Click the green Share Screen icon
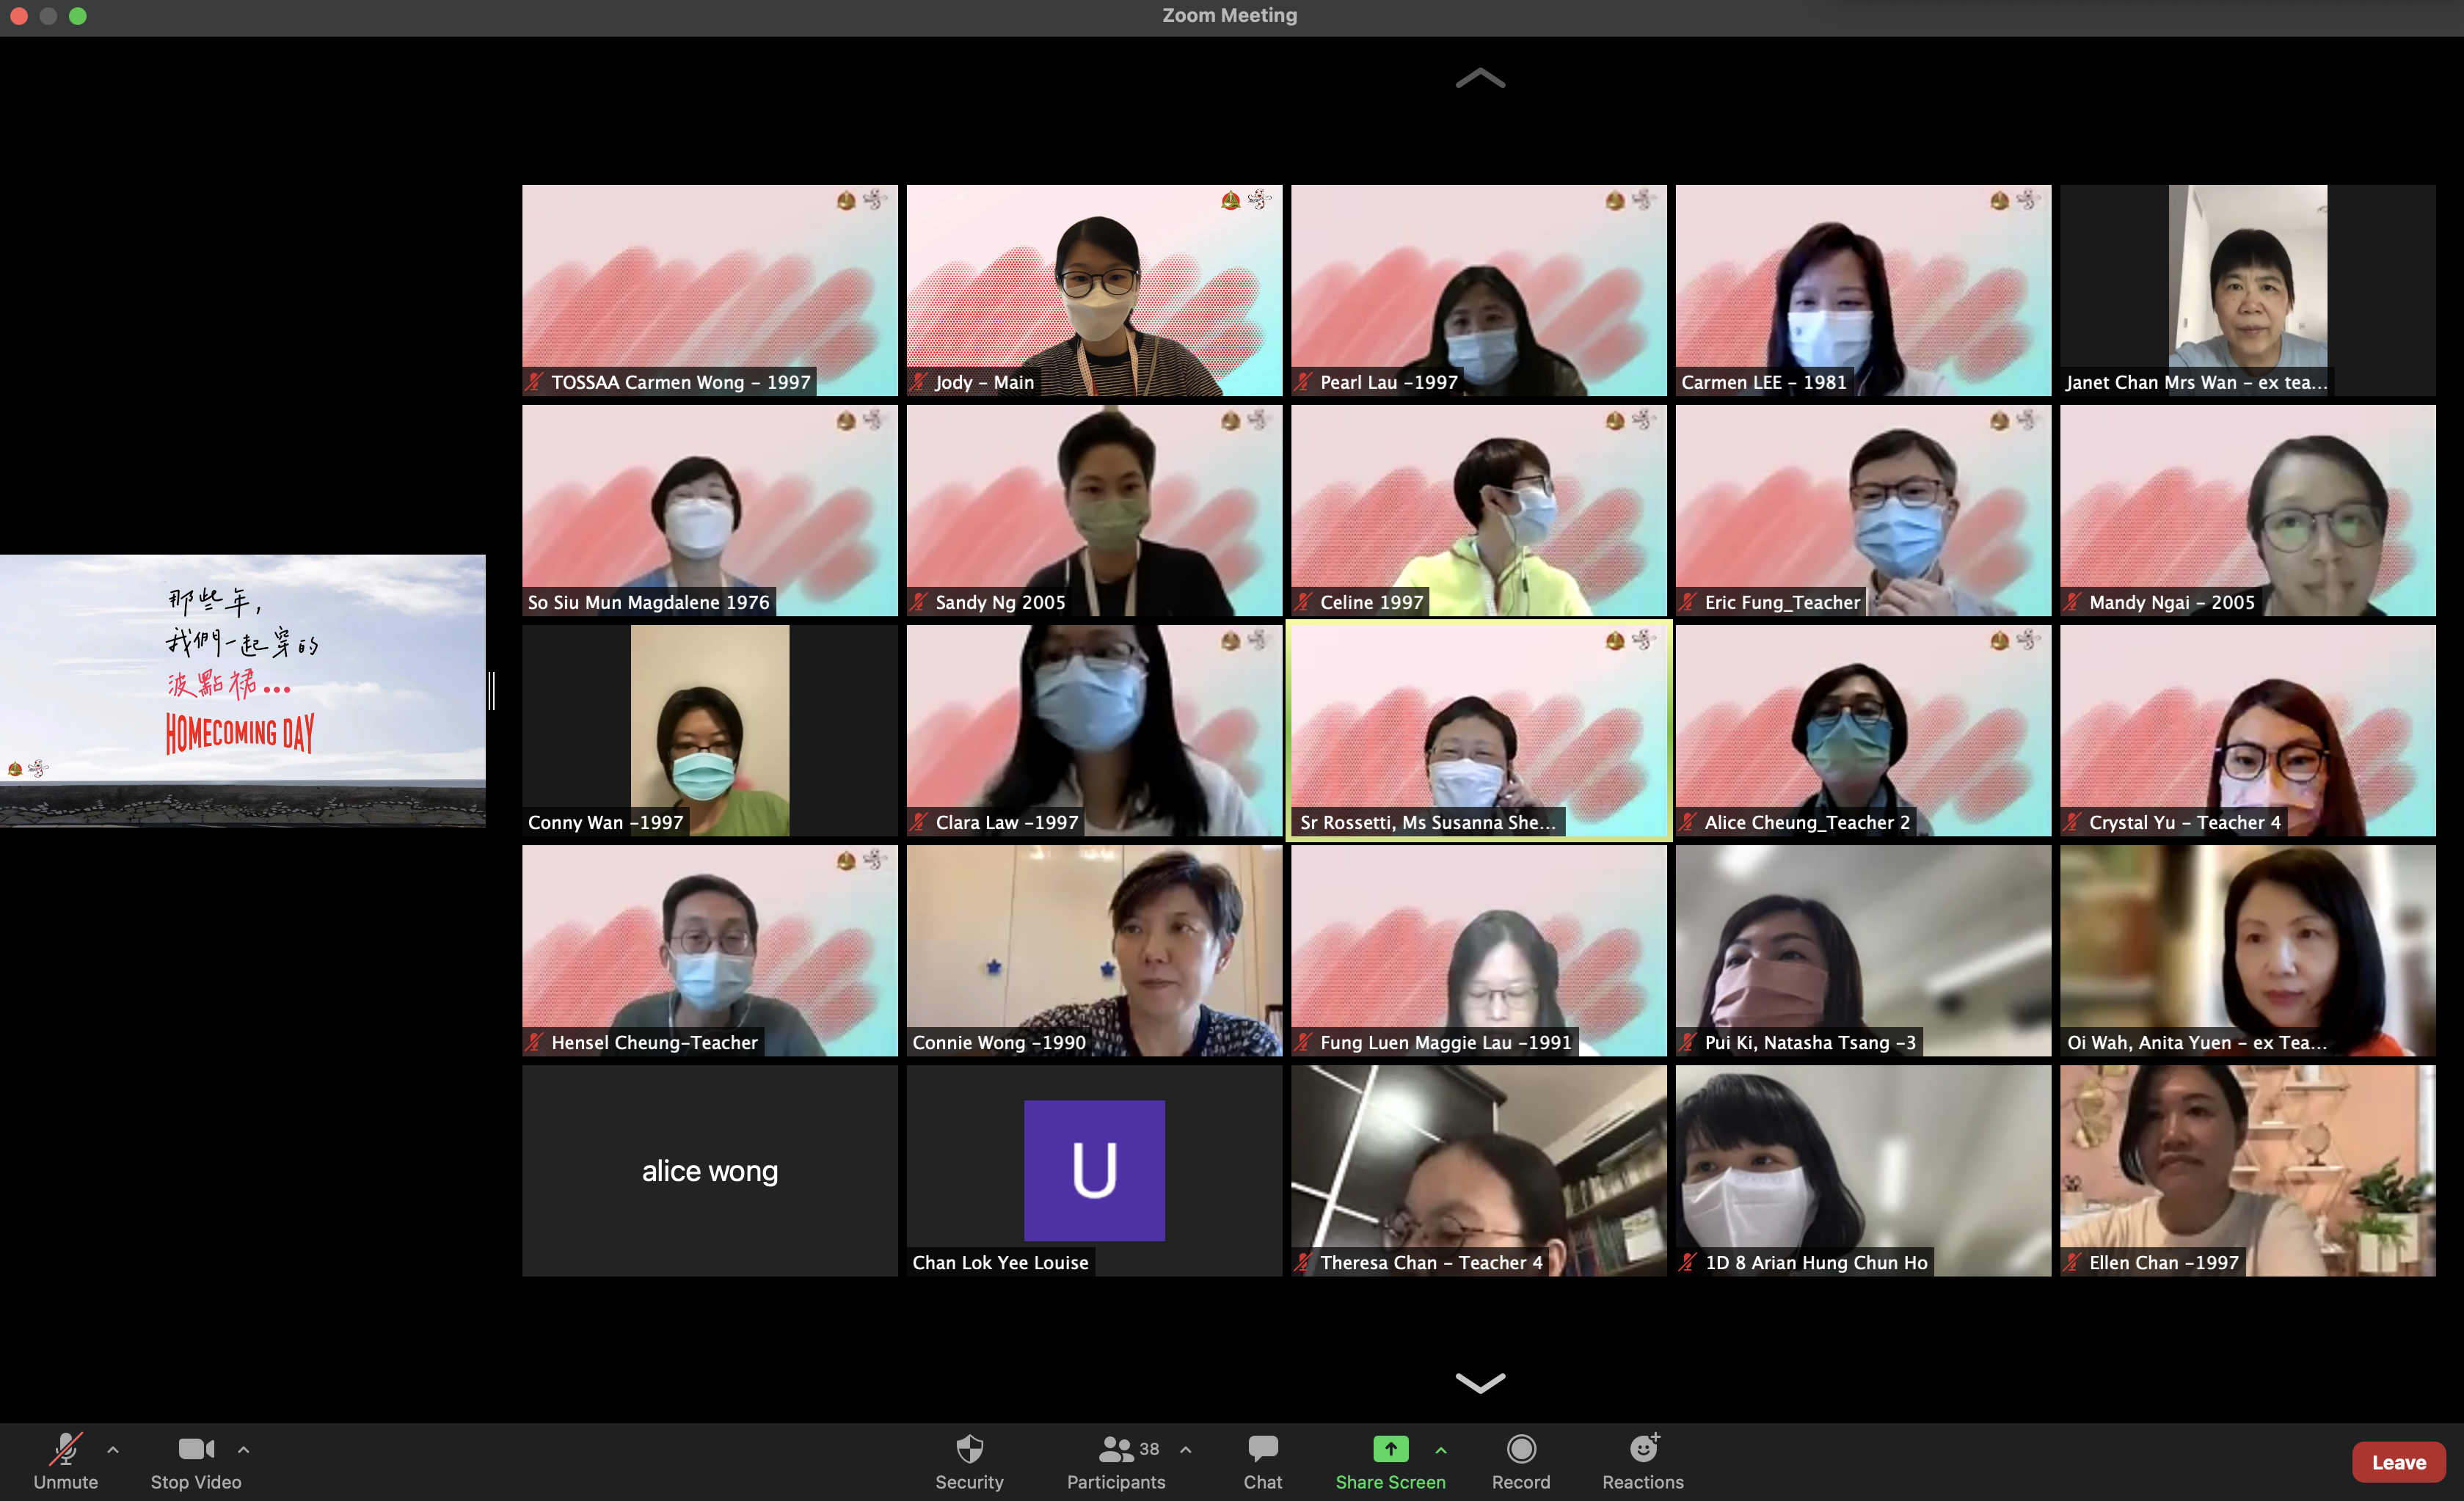 1390,1449
